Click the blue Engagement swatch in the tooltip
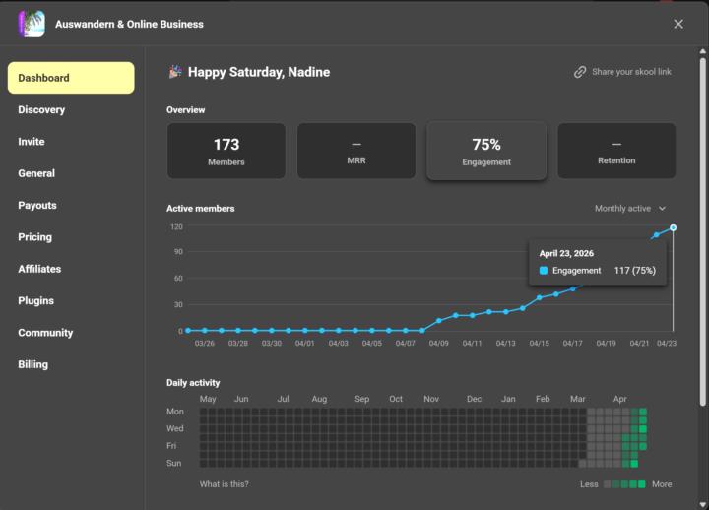Screen dimensions: 709x510 click(x=544, y=271)
